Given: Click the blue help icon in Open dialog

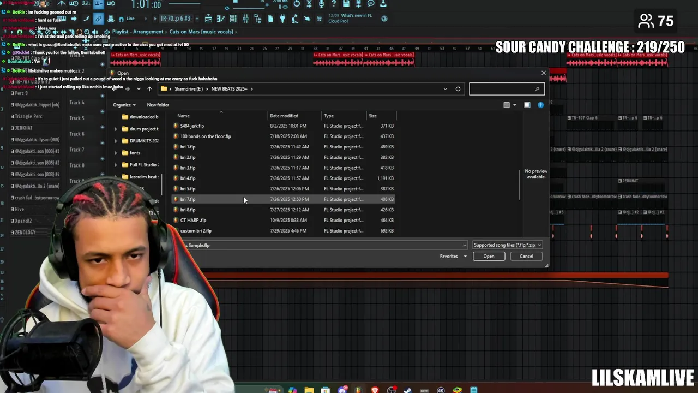Looking at the screenshot, I should point(540,105).
